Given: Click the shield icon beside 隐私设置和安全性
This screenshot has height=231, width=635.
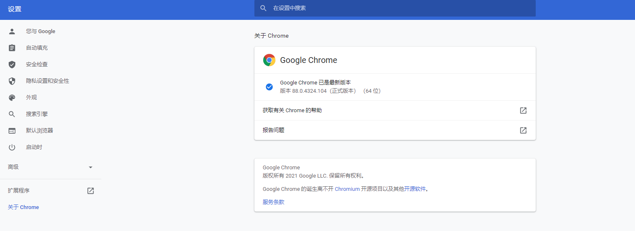Looking at the screenshot, I should [12, 81].
